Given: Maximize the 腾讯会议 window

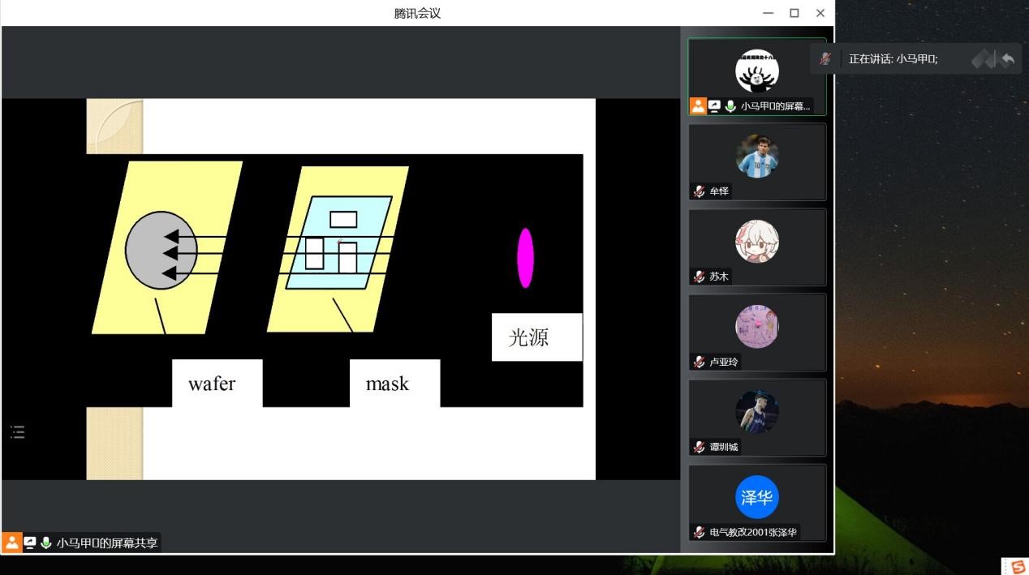Looking at the screenshot, I should [x=794, y=13].
